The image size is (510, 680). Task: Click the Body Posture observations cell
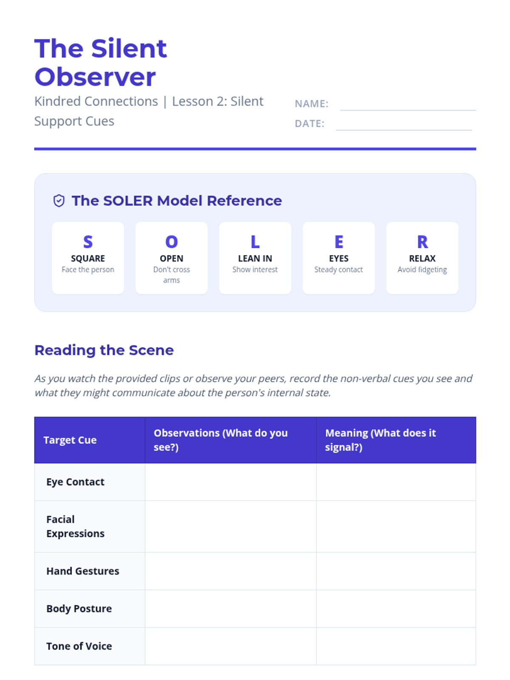point(231,609)
